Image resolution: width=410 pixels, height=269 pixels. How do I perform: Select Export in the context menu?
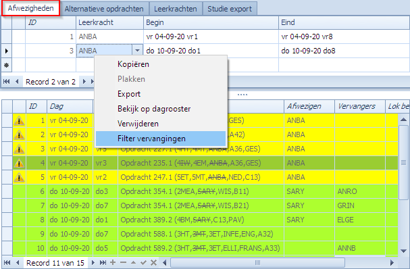pyautogui.click(x=161, y=94)
